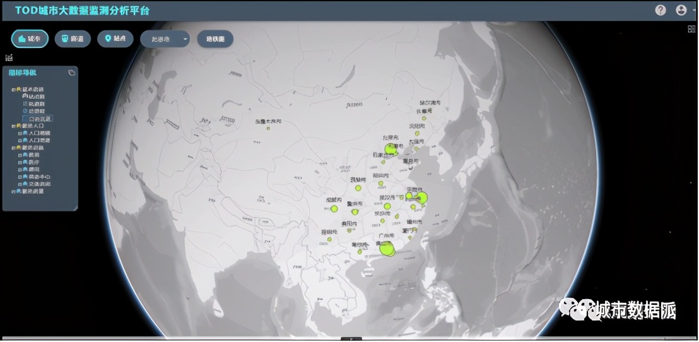699x342 pixels.
Task: Click the large green bubble at Shanghai coast
Action: click(x=421, y=198)
